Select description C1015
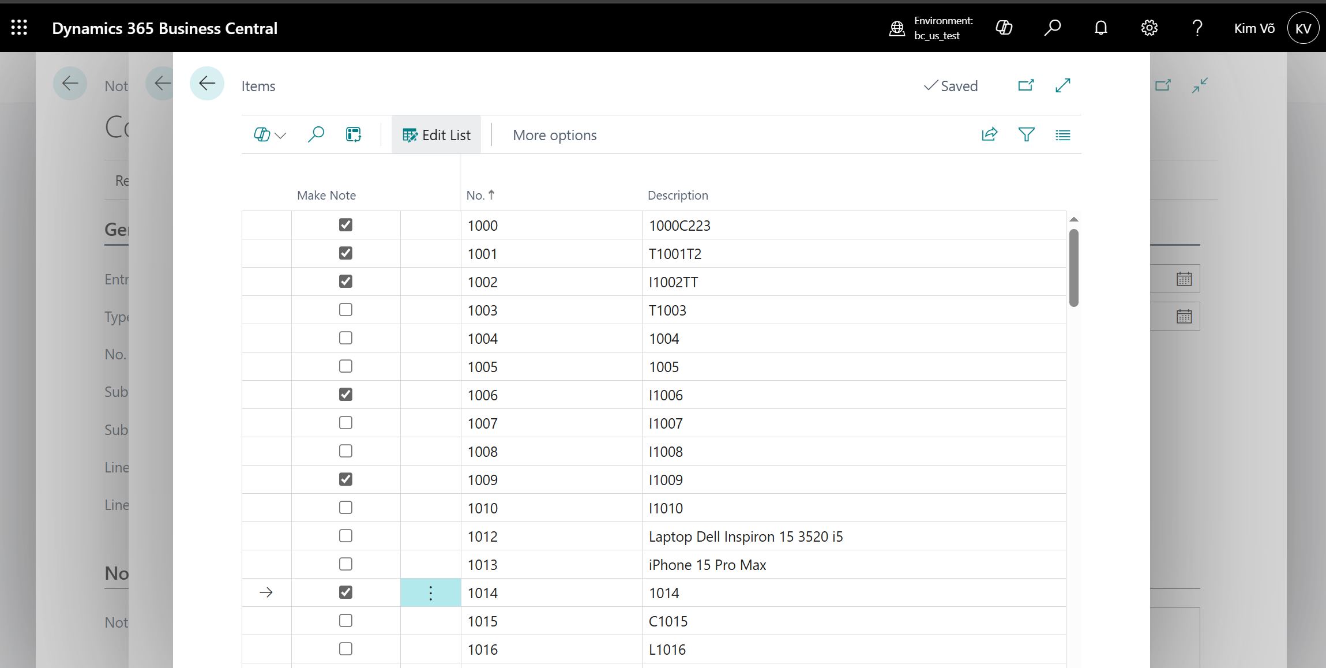Viewport: 1326px width, 668px height. [854, 621]
